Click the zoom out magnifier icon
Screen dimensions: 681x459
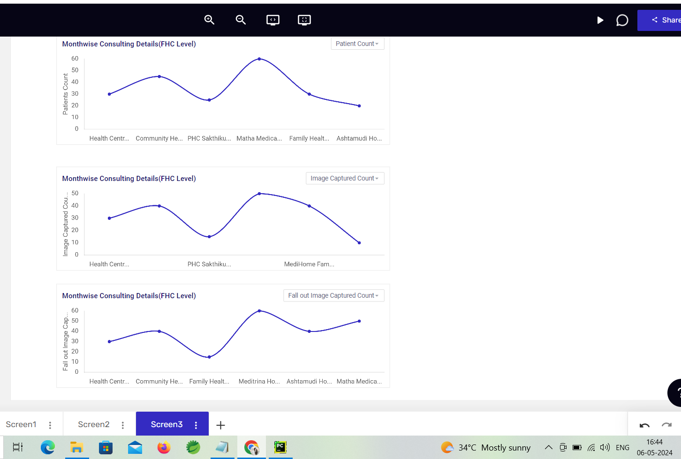[x=241, y=20]
